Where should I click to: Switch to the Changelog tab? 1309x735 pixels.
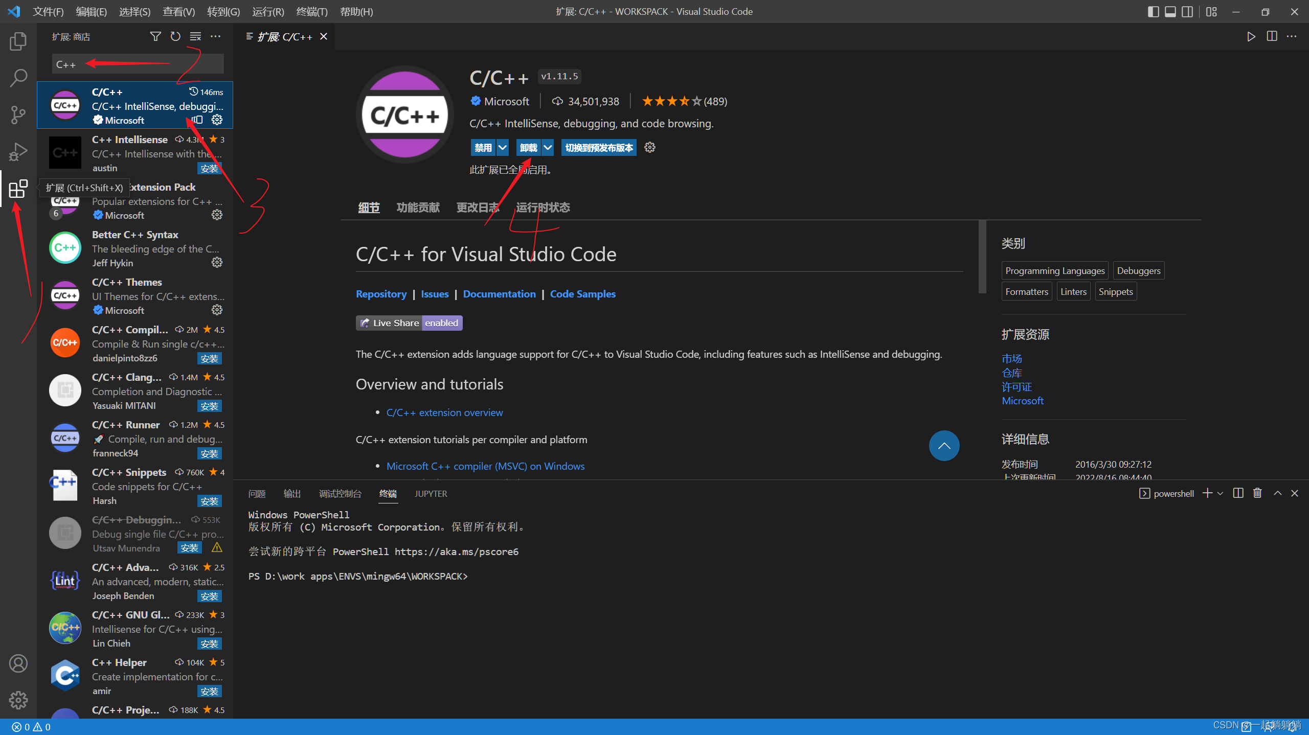(478, 208)
